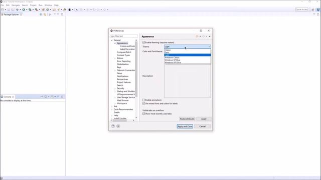Select Label Decorations preference page

127,49
